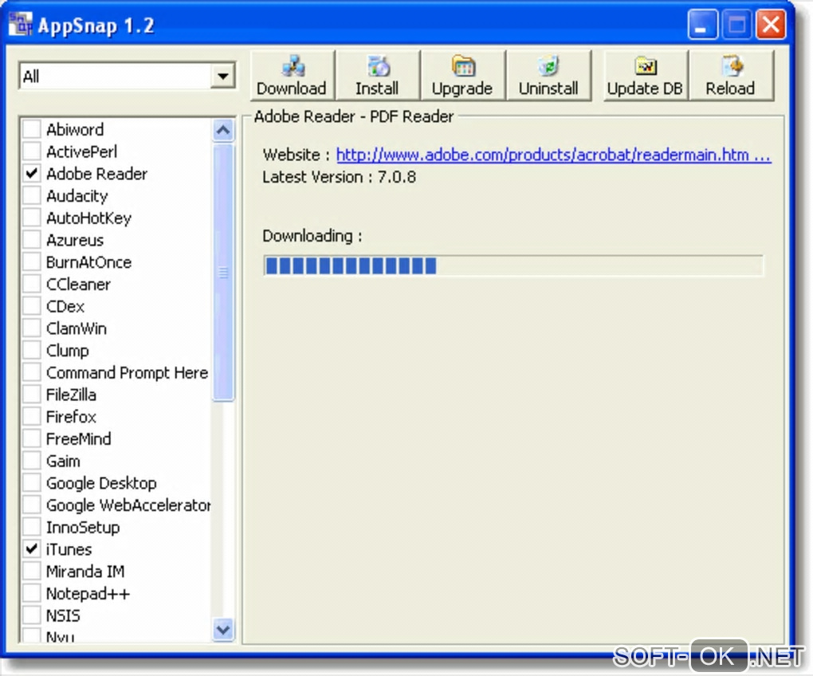Click the application list scrollbar thumb
Viewport: 813px width, 676px height.
[x=223, y=272]
